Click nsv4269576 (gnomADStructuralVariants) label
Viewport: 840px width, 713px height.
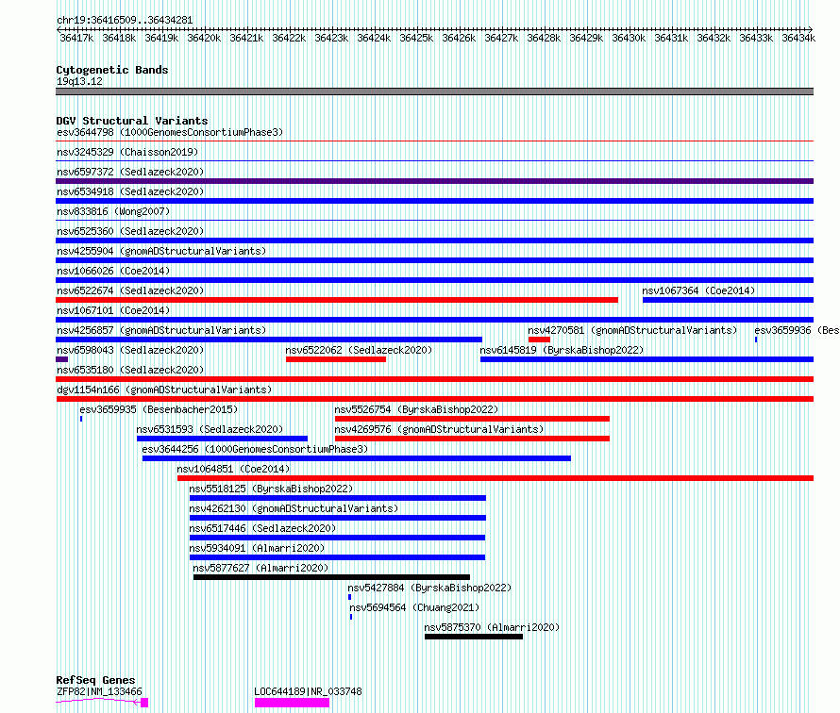click(439, 429)
